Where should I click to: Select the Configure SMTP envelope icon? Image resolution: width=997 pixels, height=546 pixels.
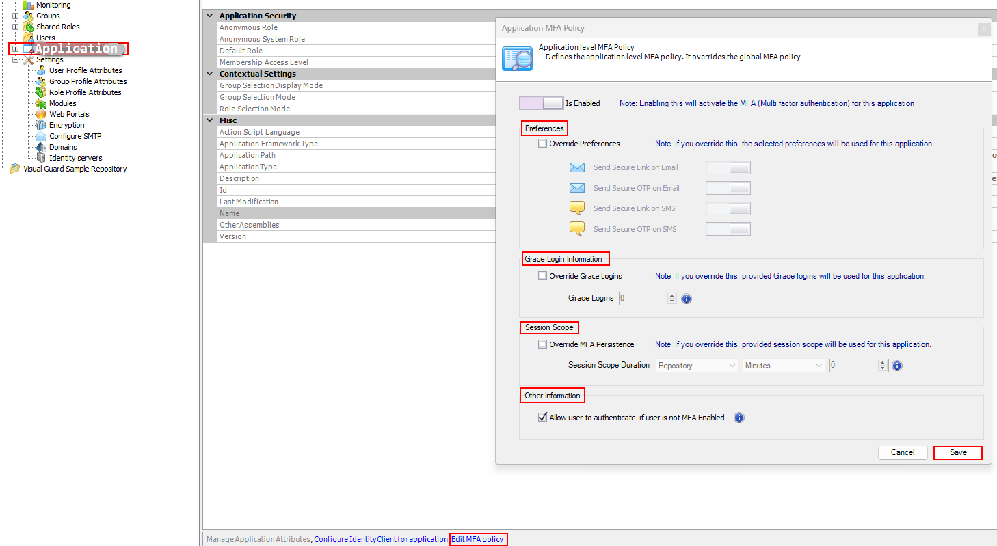41,136
